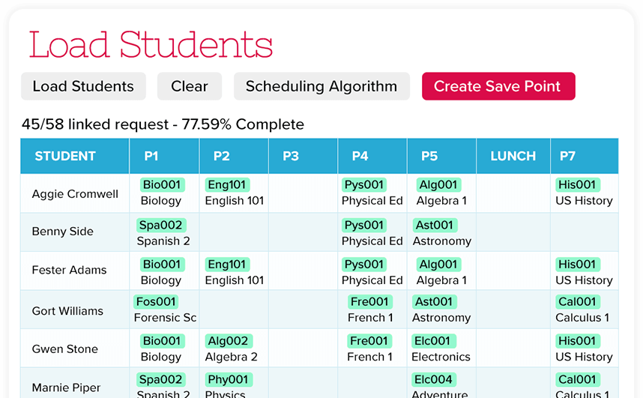The image size is (643, 398).
Task: Click Benny Side's Ast001 Astronomy tag
Action: click(435, 225)
